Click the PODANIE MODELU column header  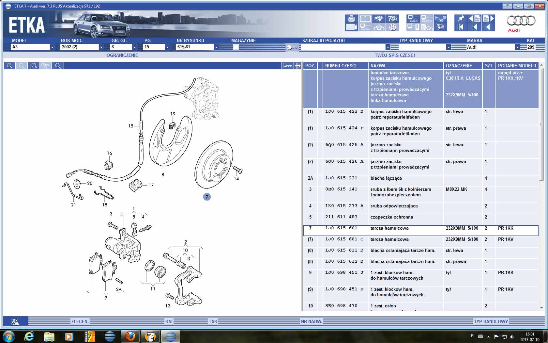517,66
